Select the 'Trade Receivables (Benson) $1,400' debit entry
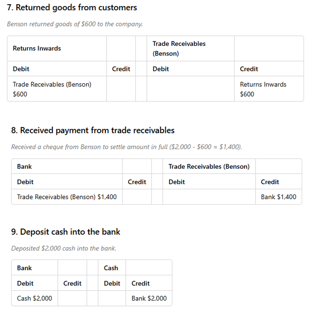The image size is (312, 318). pos(67,197)
